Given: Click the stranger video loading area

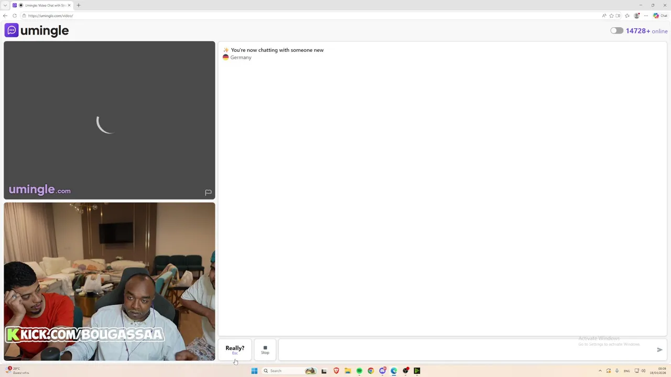Looking at the screenshot, I should click(109, 120).
